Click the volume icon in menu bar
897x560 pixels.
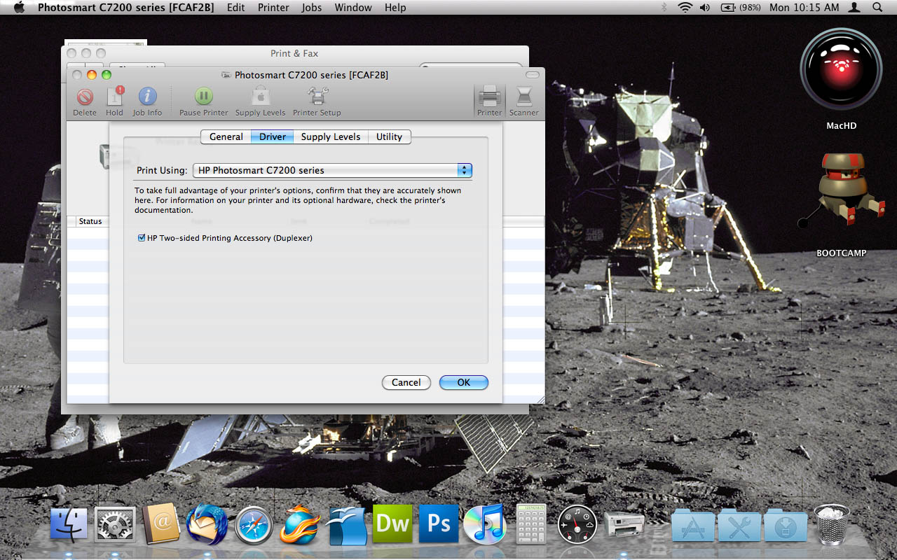(705, 7)
